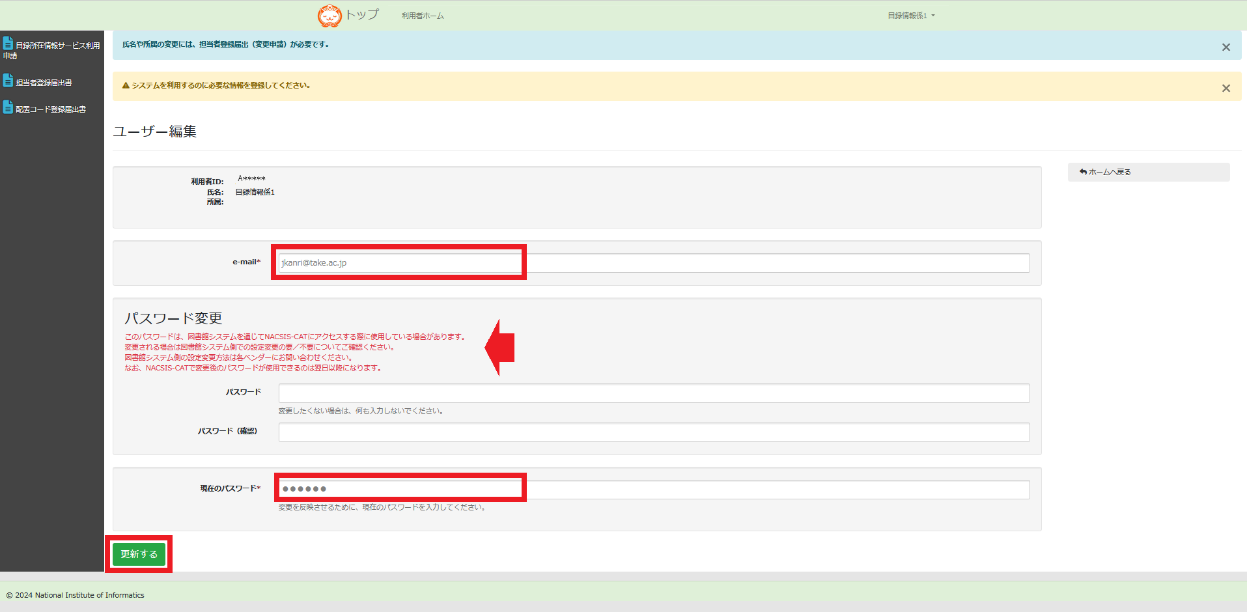Dismiss the yellow システム warning notice
The height and width of the screenshot is (612, 1247).
coord(1226,89)
